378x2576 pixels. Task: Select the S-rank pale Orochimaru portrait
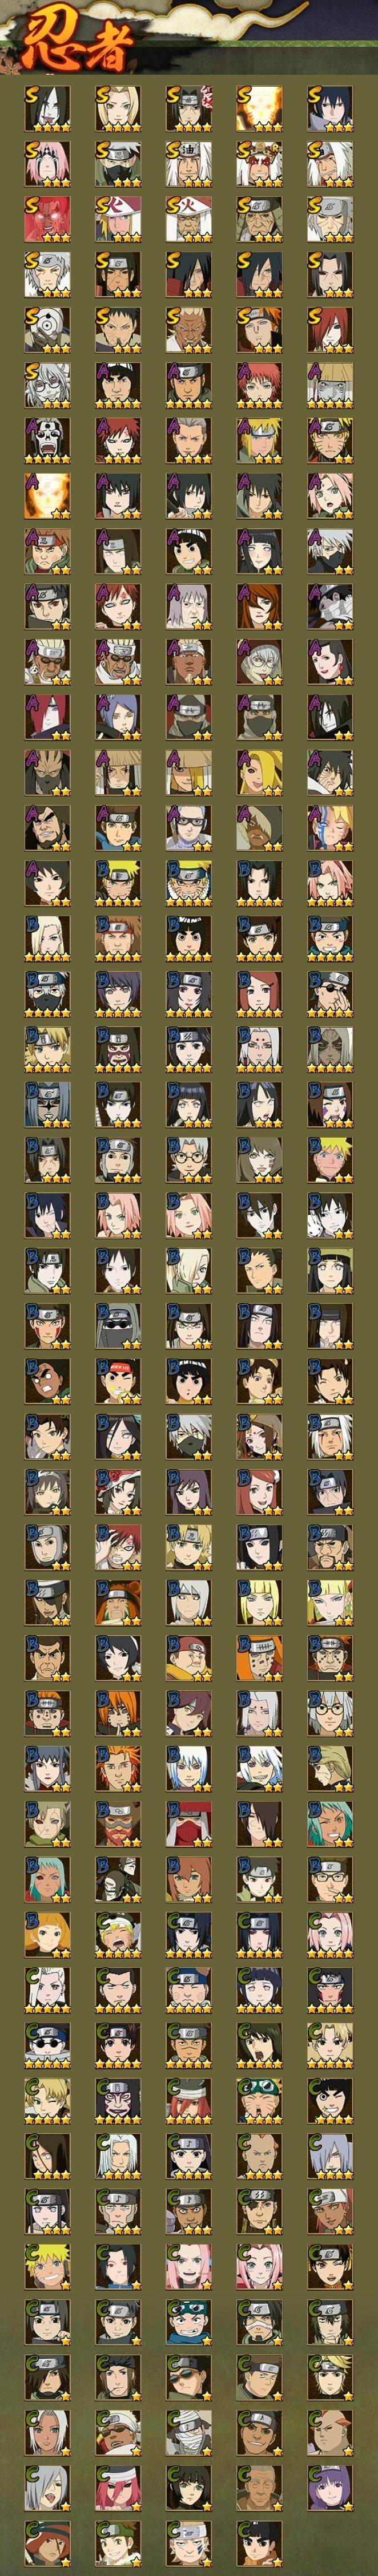point(47,109)
